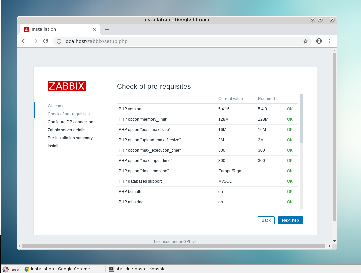Screen dimensions: 361x273
Task: Click the PHP mbstring row label
Action: pyautogui.click(x=131, y=202)
